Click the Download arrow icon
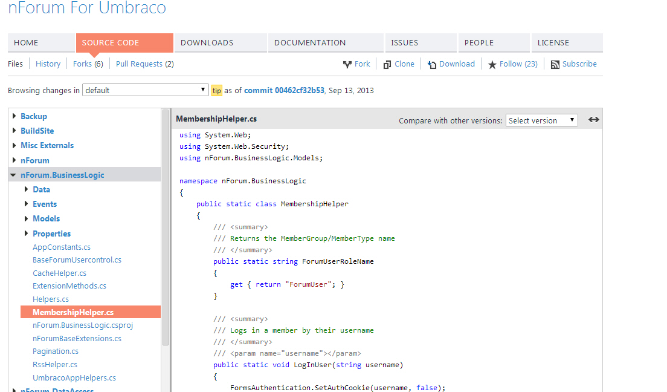This screenshot has height=392, width=667. point(432,64)
